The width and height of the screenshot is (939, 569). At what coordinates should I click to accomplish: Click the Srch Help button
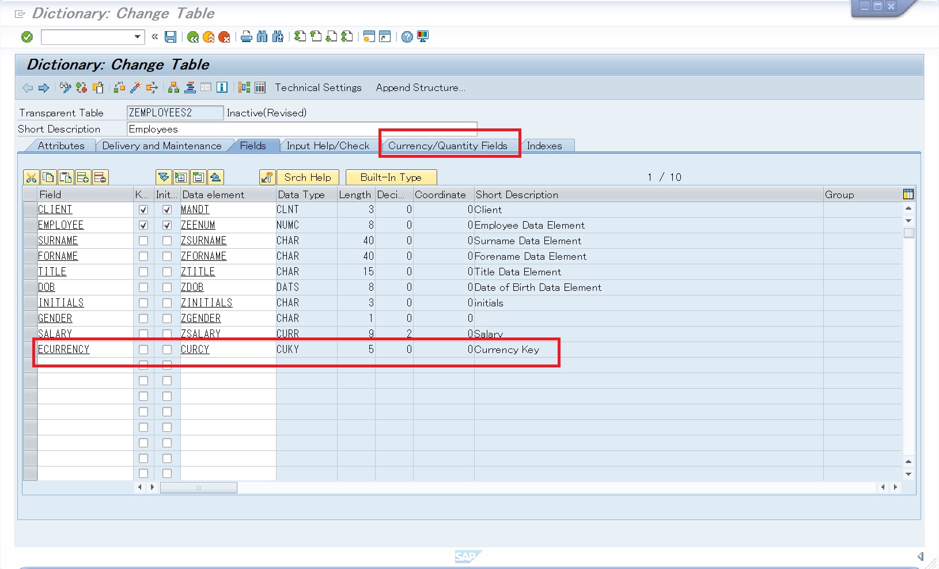(x=308, y=177)
